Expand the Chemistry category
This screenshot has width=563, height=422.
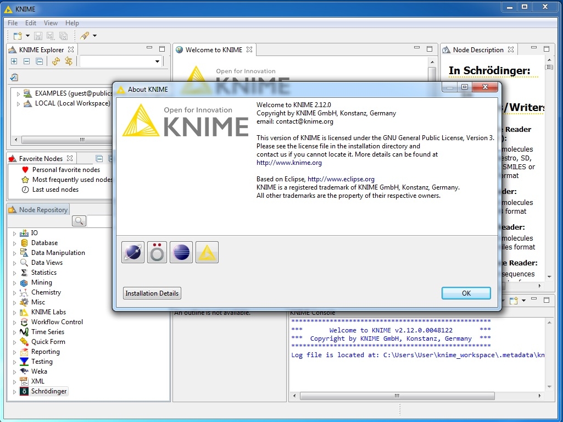[x=14, y=293]
